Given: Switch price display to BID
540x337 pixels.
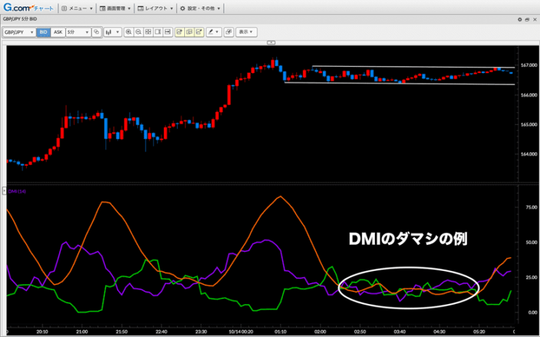Looking at the screenshot, I should (x=44, y=32).
